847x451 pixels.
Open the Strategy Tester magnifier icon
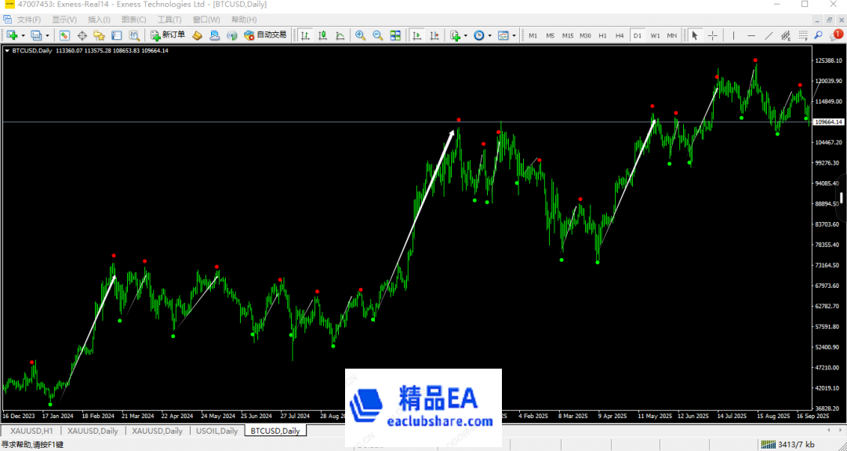point(134,35)
